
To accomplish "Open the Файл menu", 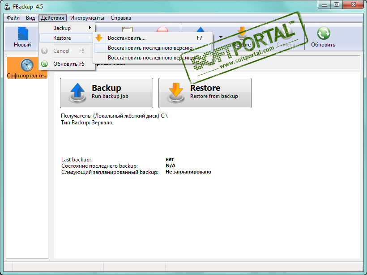I will click(13, 18).
